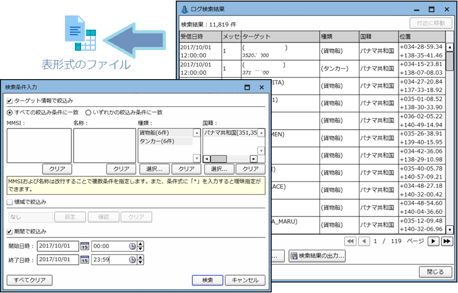
Task: Click the ログ検索結果 window title icon
Action: [x=184, y=9]
